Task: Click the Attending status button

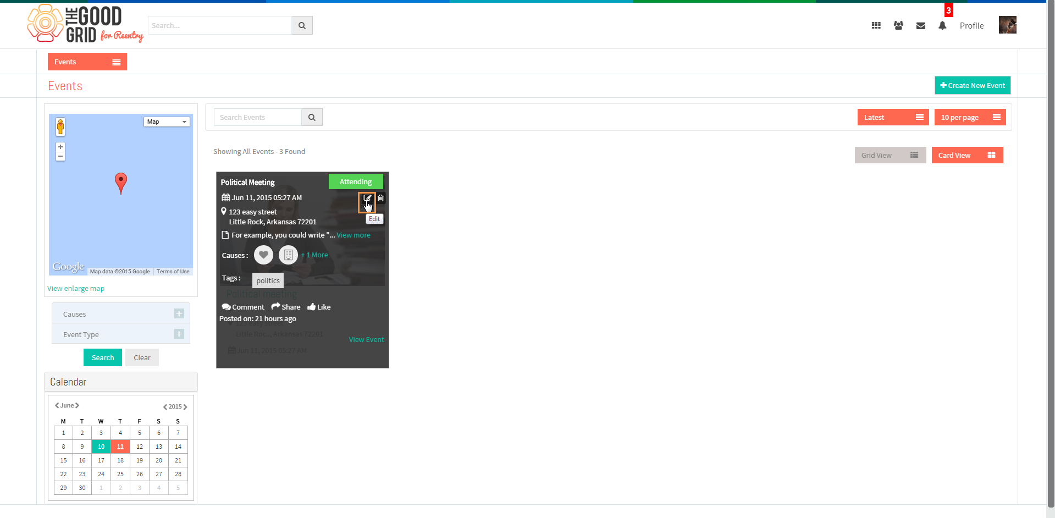Action: [356, 181]
